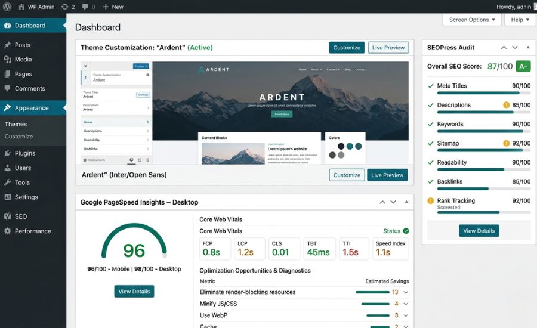The height and width of the screenshot is (328, 537).
Task: Click the FCP 0.8s metric card
Action: click(215, 249)
